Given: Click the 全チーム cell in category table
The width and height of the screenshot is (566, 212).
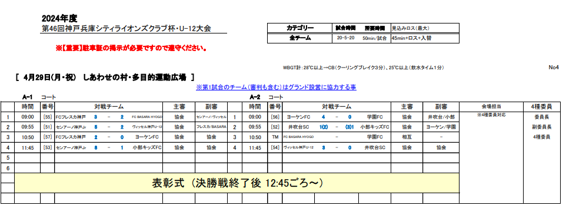Looking at the screenshot, I should click(300, 38).
